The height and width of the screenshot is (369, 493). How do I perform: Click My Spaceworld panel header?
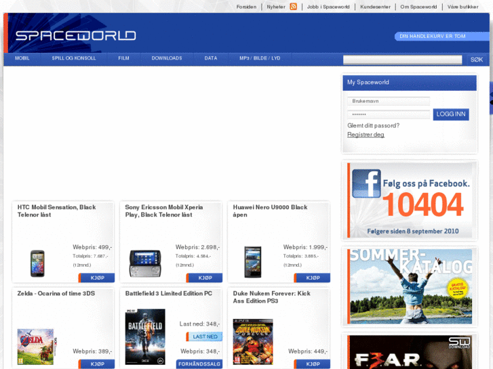point(410,83)
